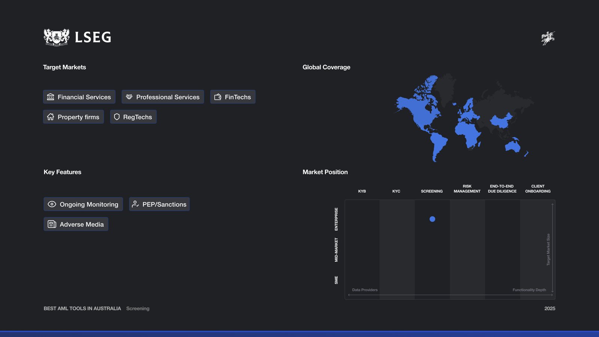The height and width of the screenshot is (337, 599).
Task: Select the Adverse Media feature tag
Action: pyautogui.click(x=76, y=224)
